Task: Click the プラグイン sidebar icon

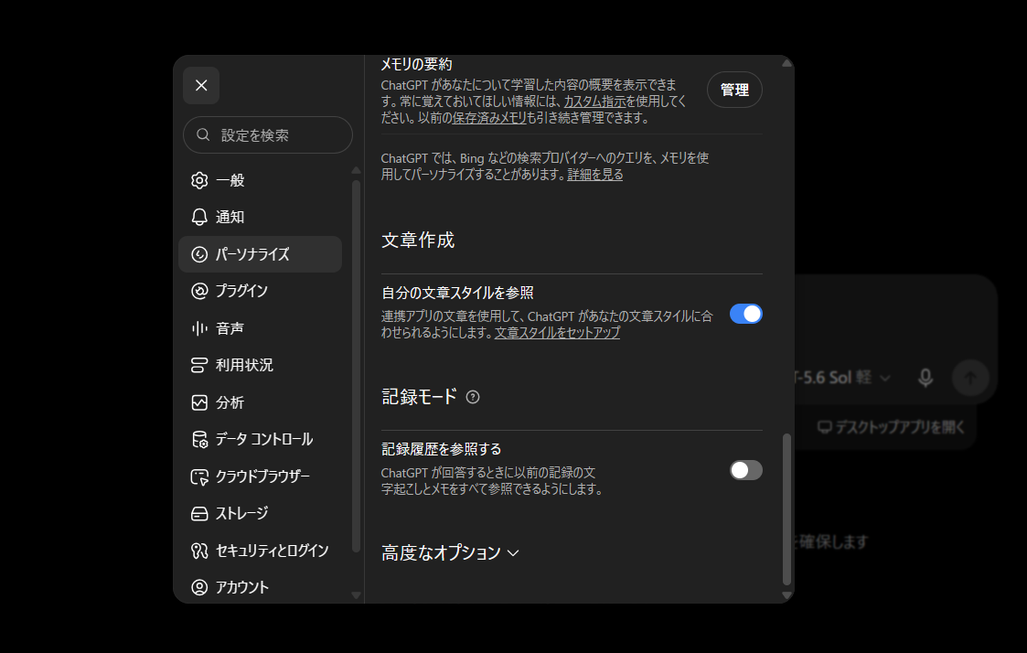Action: (199, 291)
